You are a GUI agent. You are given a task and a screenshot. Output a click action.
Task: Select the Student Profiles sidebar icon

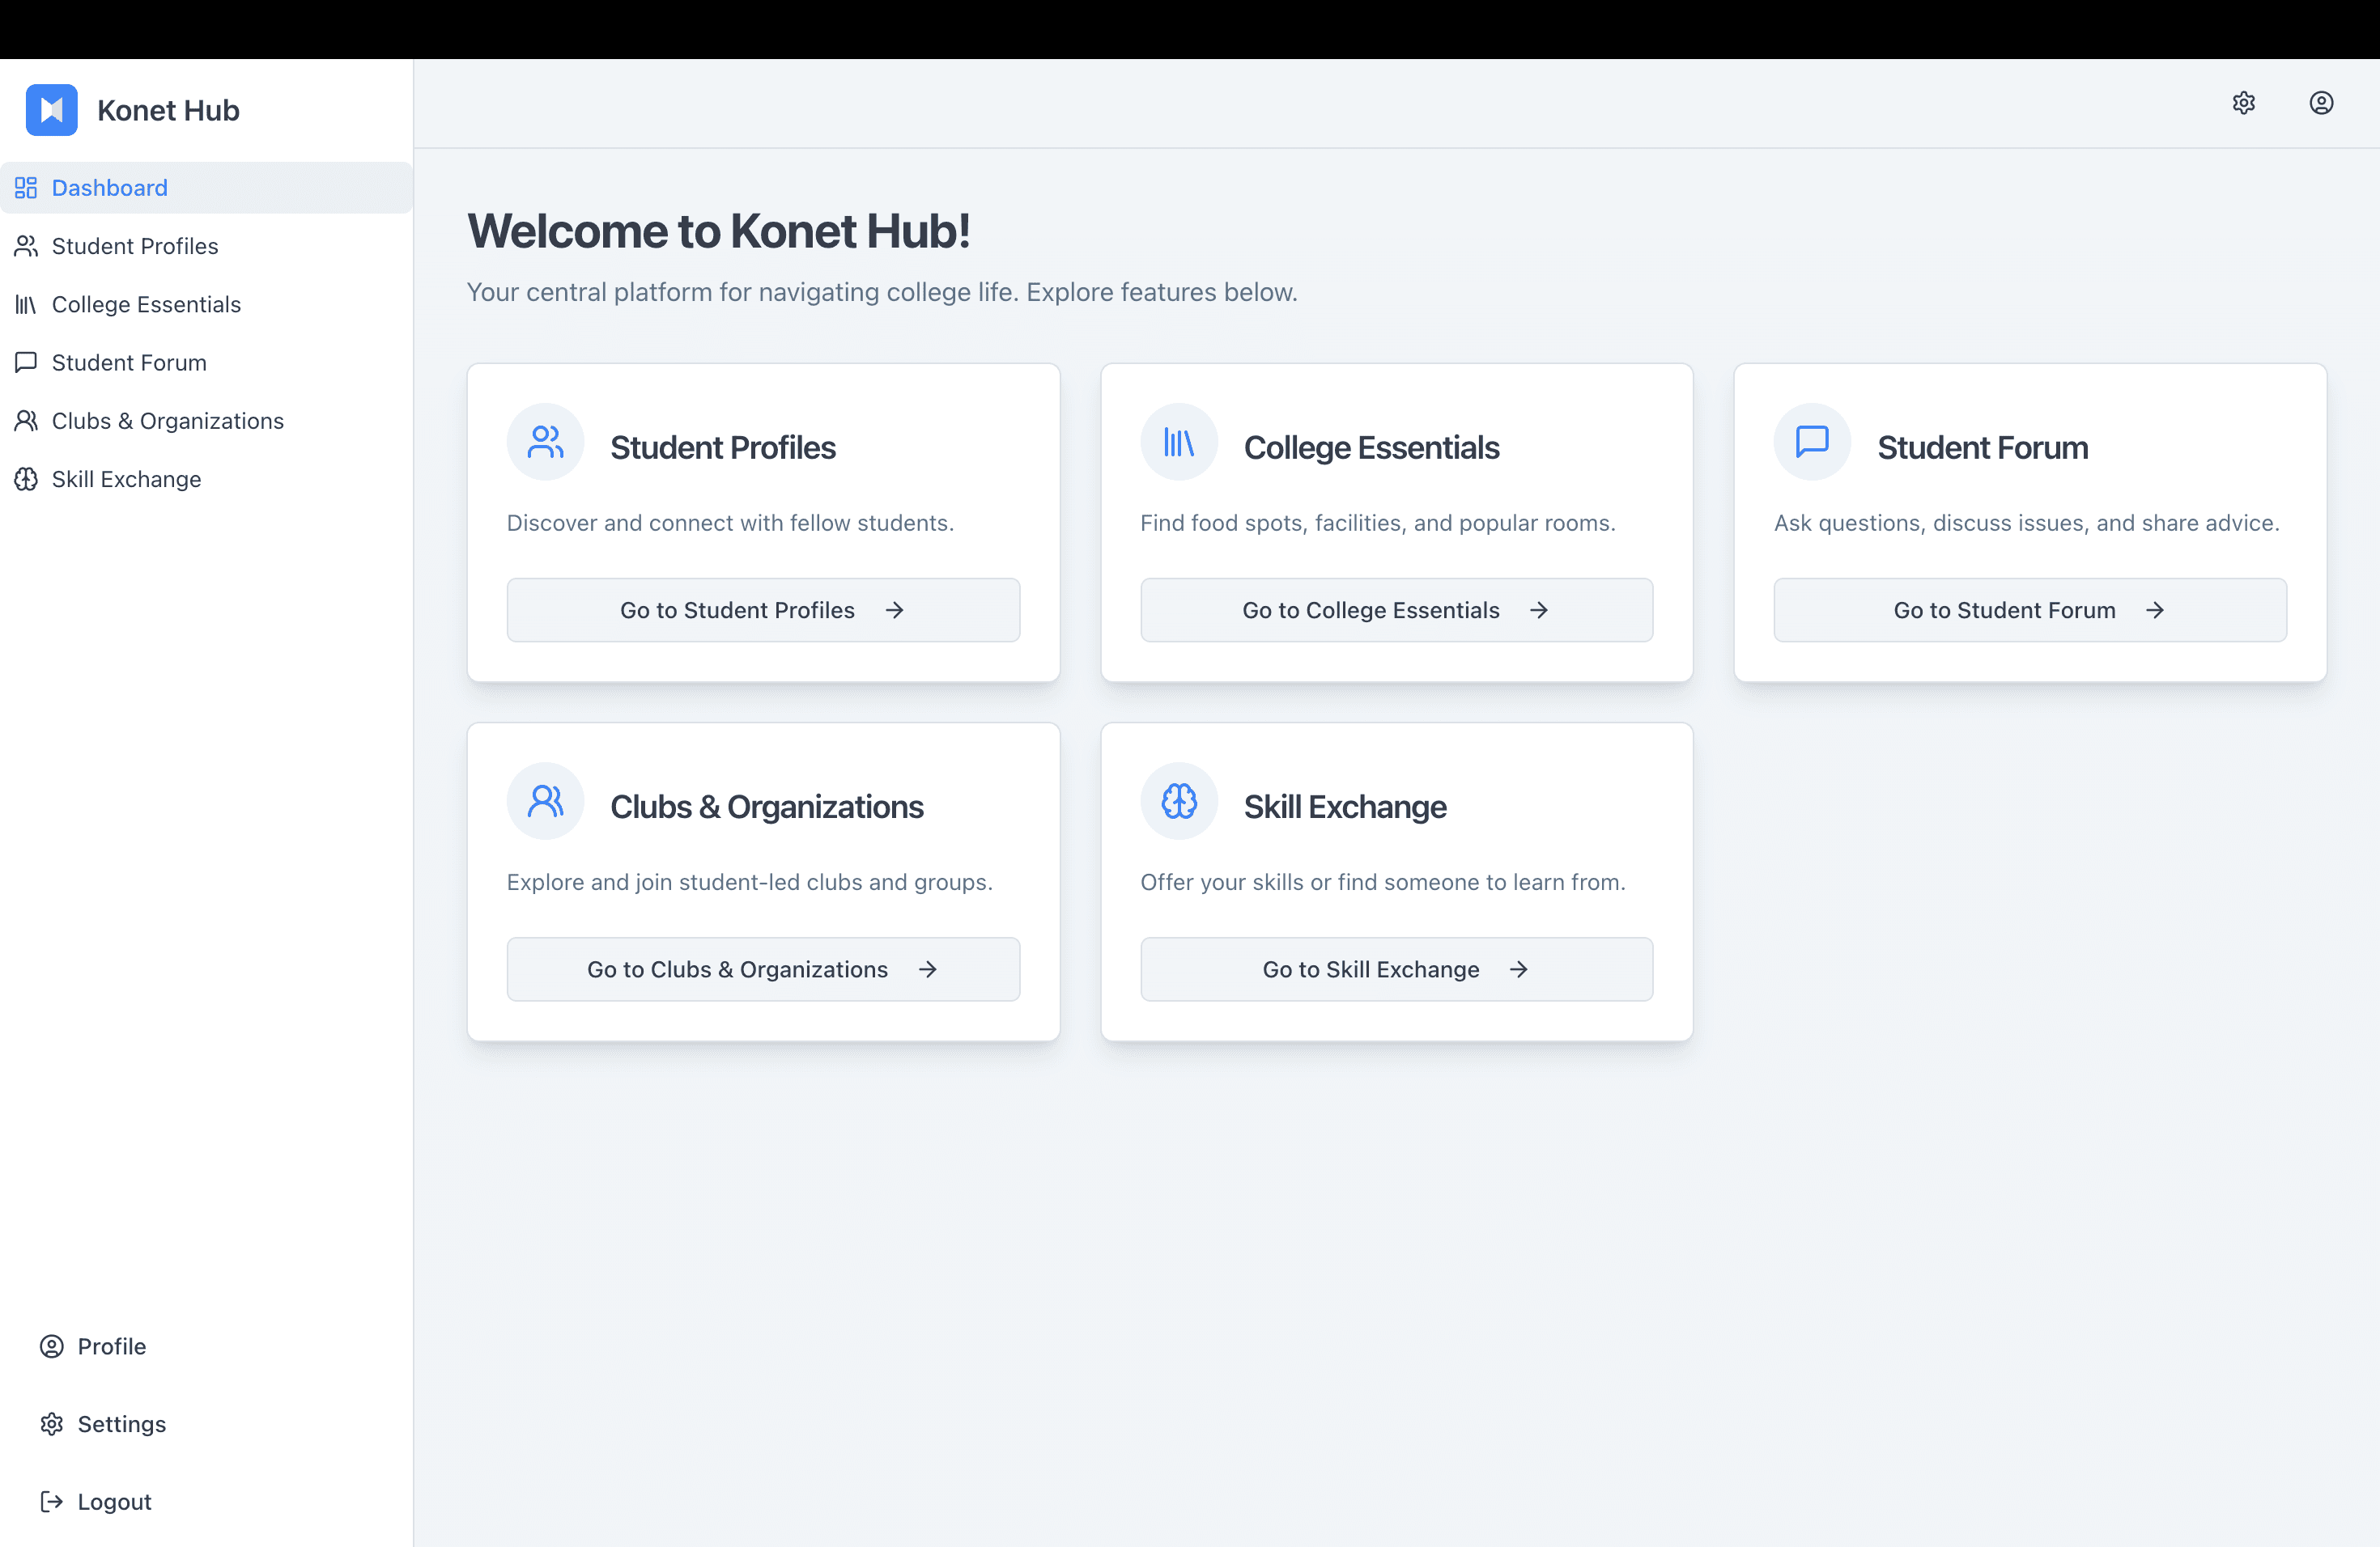[x=27, y=246]
